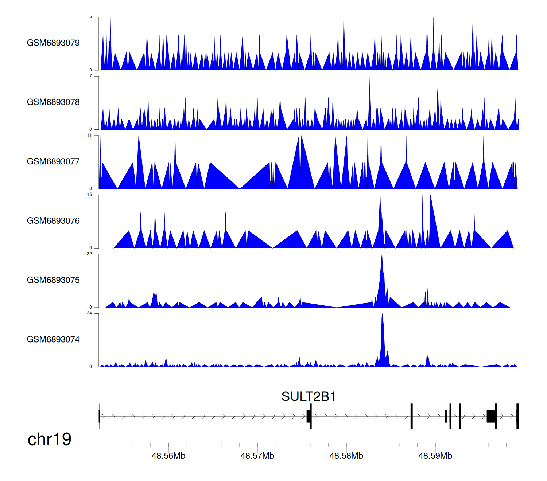The height and width of the screenshot is (481, 547).
Task: Select the GSM6893078 track label
Action: pyautogui.click(x=53, y=102)
